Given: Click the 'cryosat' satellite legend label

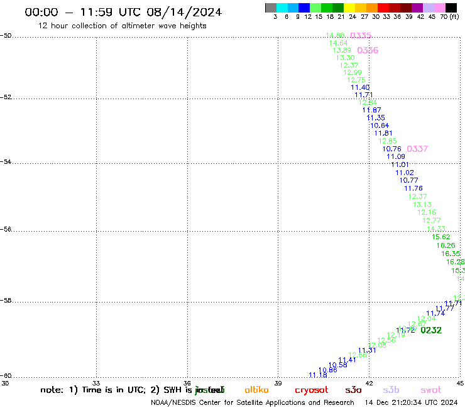Looking at the screenshot, I should 312,390.
